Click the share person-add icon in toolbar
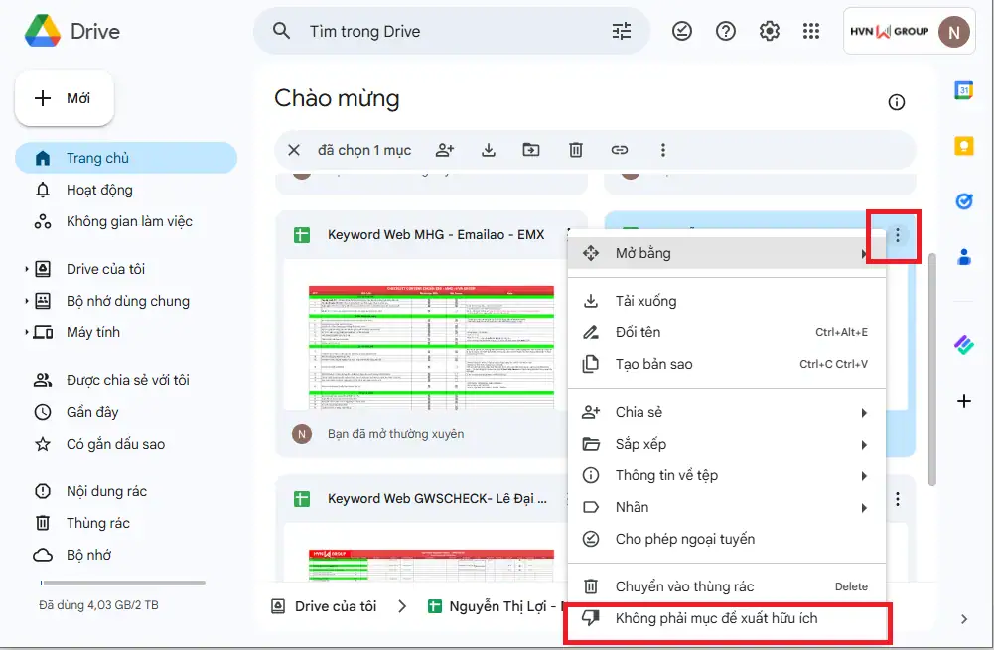This screenshot has width=994, height=650. click(445, 150)
